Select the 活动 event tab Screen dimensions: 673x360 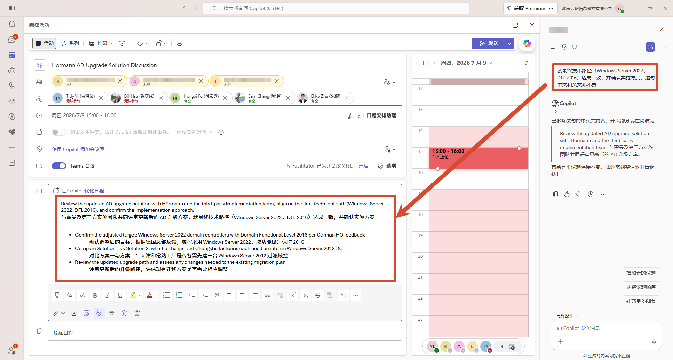[44, 43]
